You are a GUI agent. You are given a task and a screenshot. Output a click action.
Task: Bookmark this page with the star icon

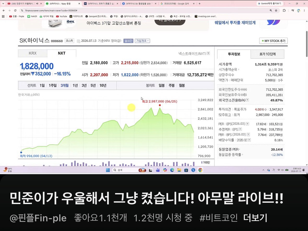click(276, 10)
